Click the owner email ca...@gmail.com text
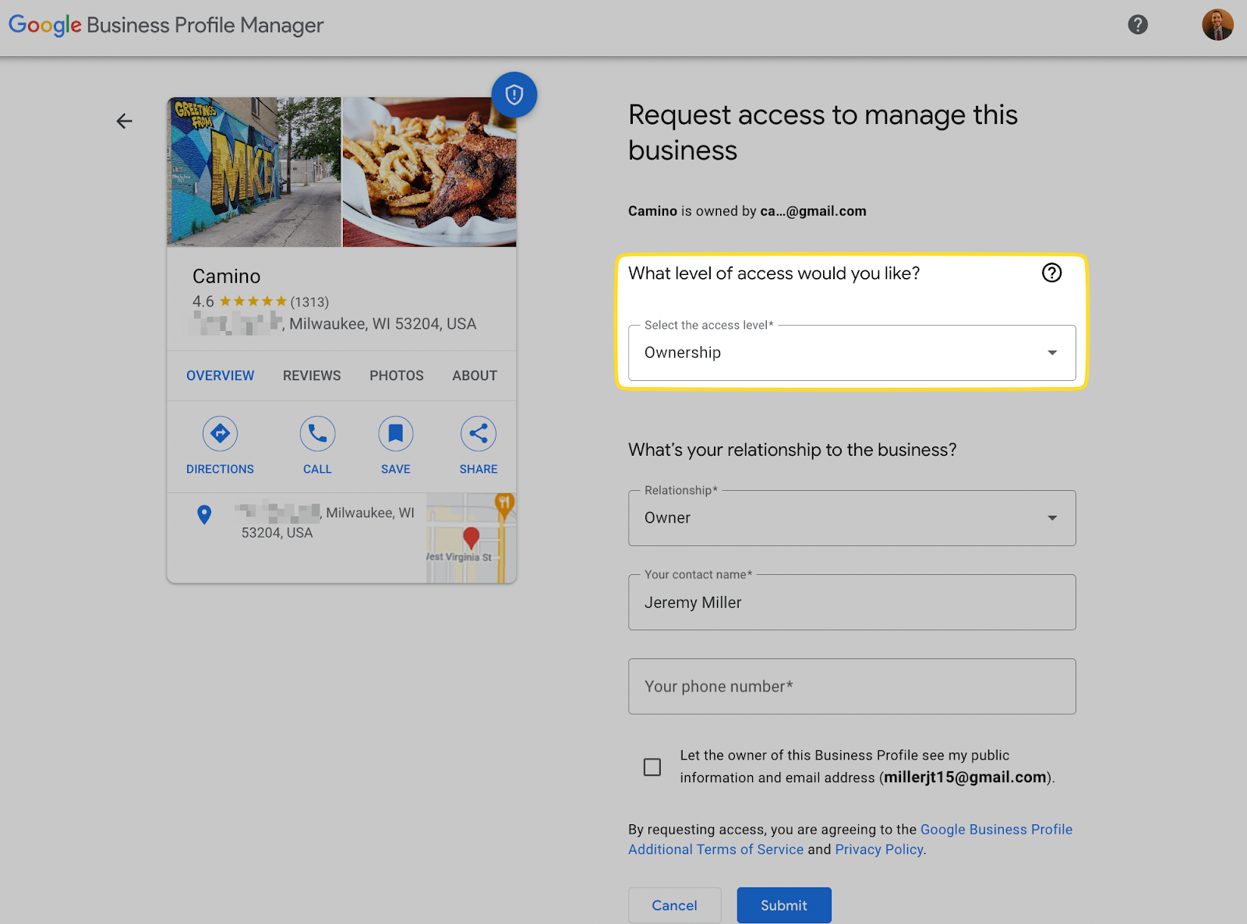1247x924 pixels. (813, 211)
